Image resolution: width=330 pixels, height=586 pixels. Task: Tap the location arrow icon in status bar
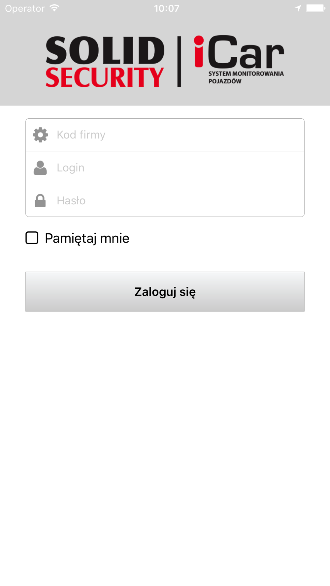click(x=298, y=8)
